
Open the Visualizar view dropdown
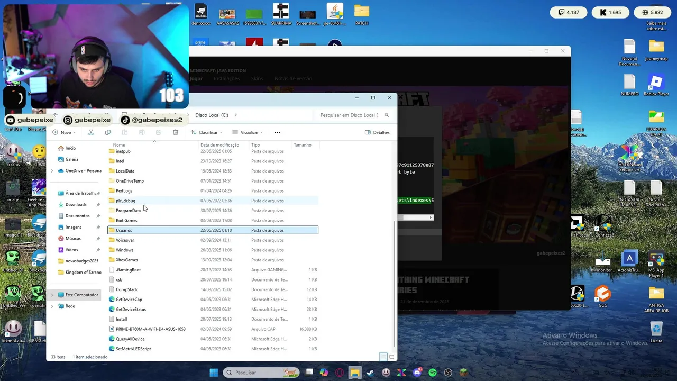(x=248, y=132)
